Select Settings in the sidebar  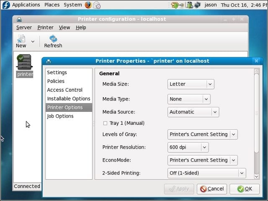pos(69,72)
